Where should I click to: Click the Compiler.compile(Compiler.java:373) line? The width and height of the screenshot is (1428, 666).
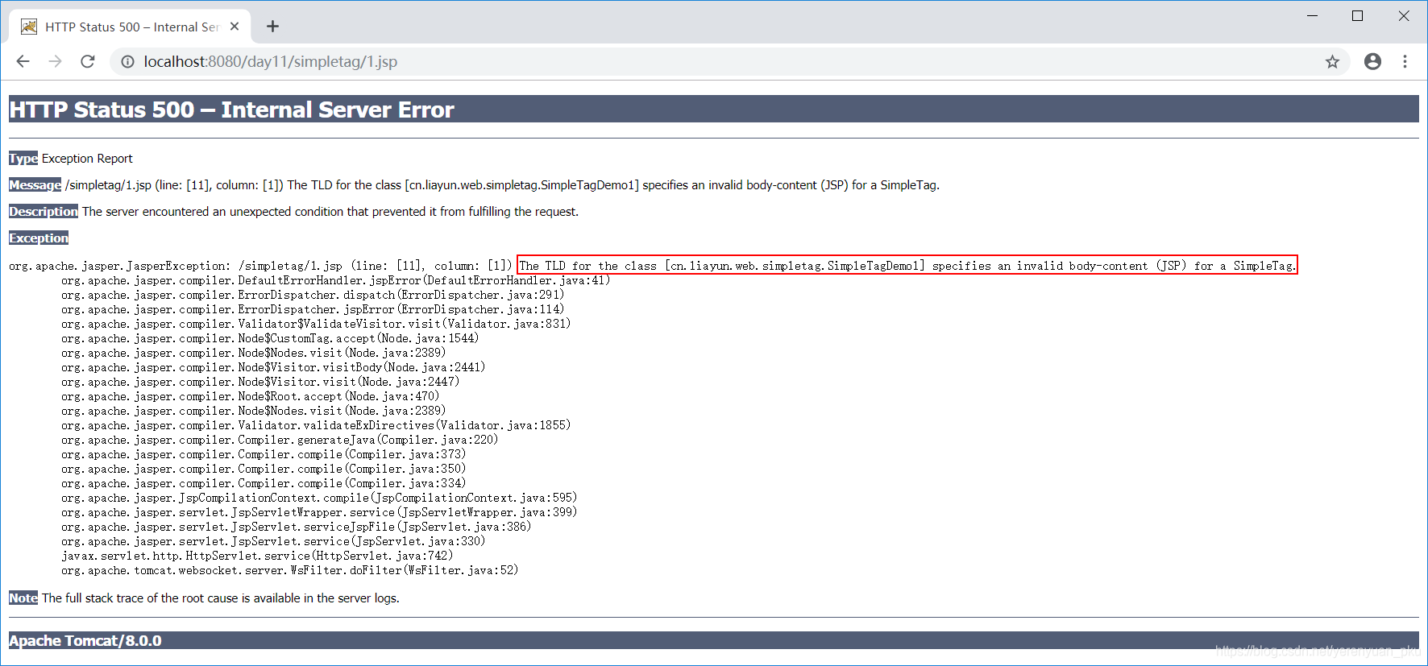coord(264,454)
